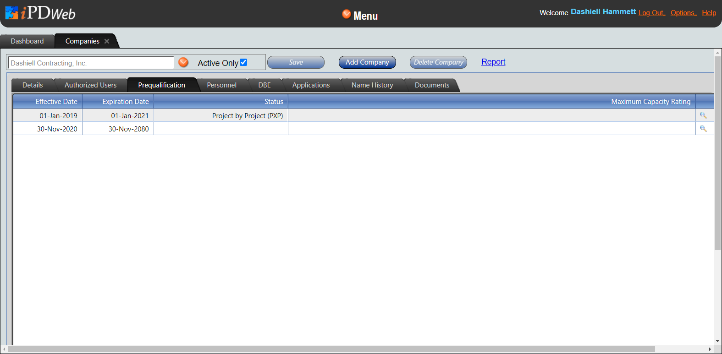Click the Log Out link
This screenshot has width=722, height=354.
coord(651,13)
